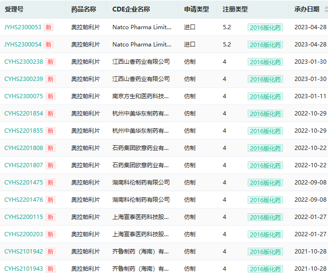The width and height of the screenshot is (328, 276).
Task: Click the 2016版化药 tag in row CYHS2201476
Action: [x=265, y=200]
